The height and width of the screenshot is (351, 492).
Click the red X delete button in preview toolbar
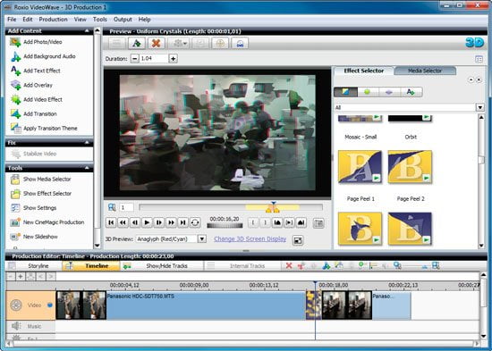click(156, 43)
